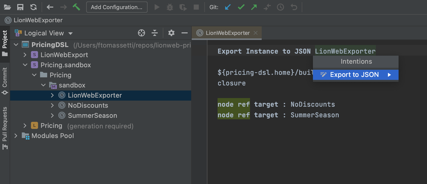Viewport: 427px width, 184px height.
Task: Expand the LionWebExporter node in tree
Action: click(x=52, y=95)
